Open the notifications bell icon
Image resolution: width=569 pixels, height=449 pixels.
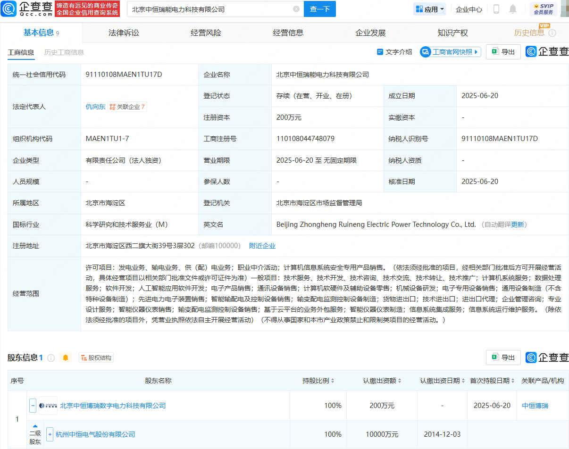(513, 9)
